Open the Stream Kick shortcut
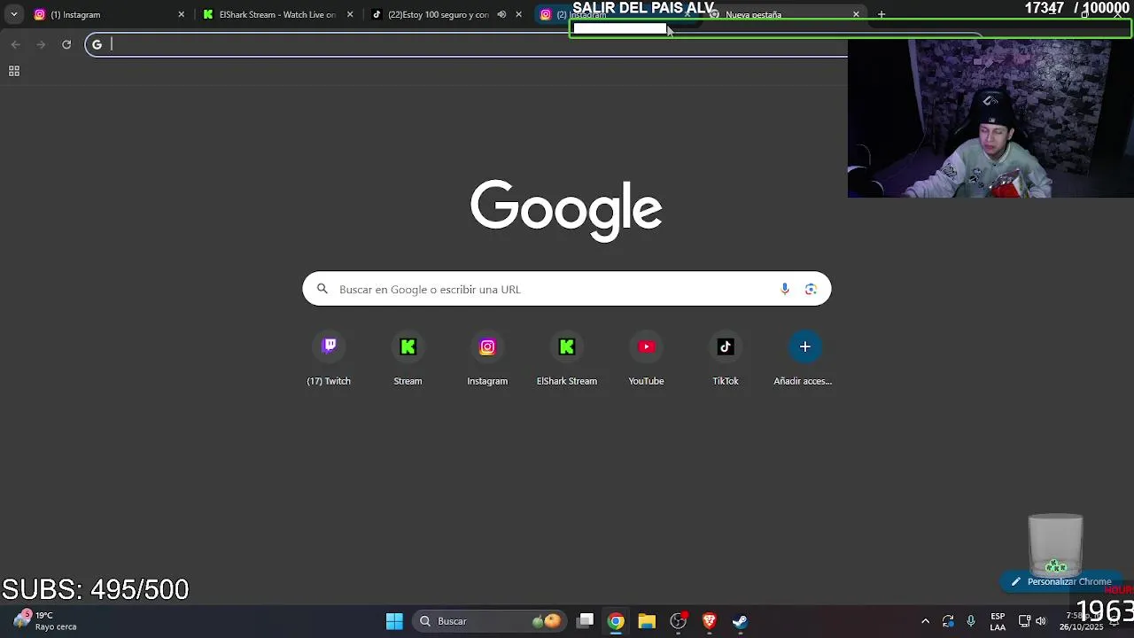Screen dimensions: 1134x638 [408, 359]
